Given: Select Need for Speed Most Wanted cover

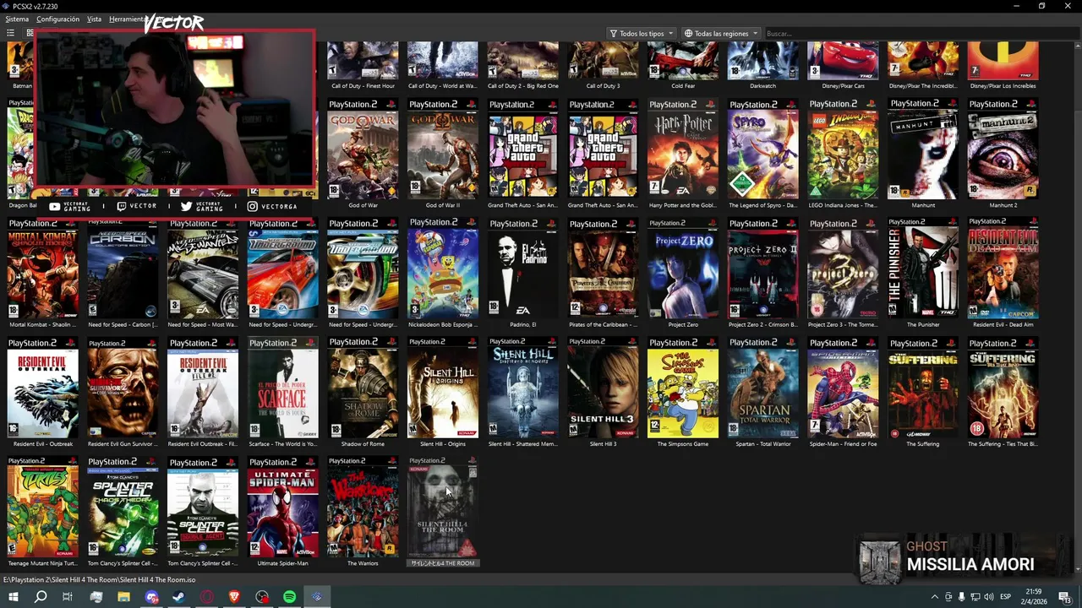Looking at the screenshot, I should pos(202,269).
